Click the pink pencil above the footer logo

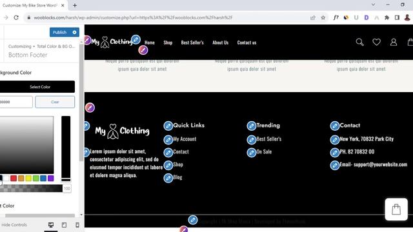coord(90,108)
